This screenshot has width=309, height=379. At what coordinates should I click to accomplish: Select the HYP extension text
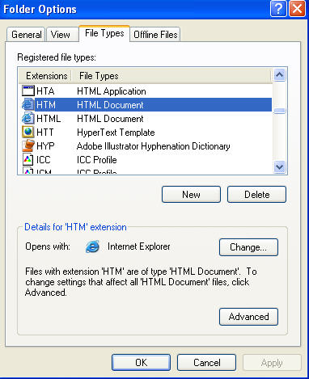pyautogui.click(x=45, y=146)
